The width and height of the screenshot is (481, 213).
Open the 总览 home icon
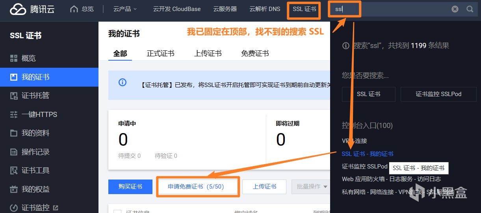[74, 9]
